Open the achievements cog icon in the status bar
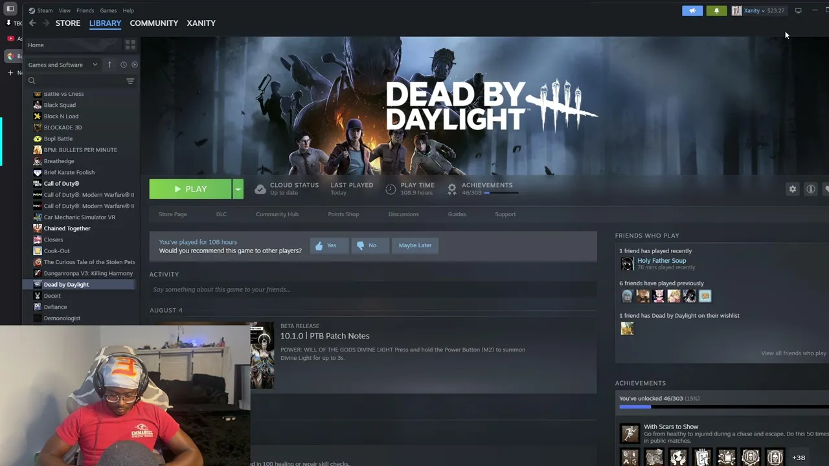The height and width of the screenshot is (466, 829). click(x=452, y=188)
